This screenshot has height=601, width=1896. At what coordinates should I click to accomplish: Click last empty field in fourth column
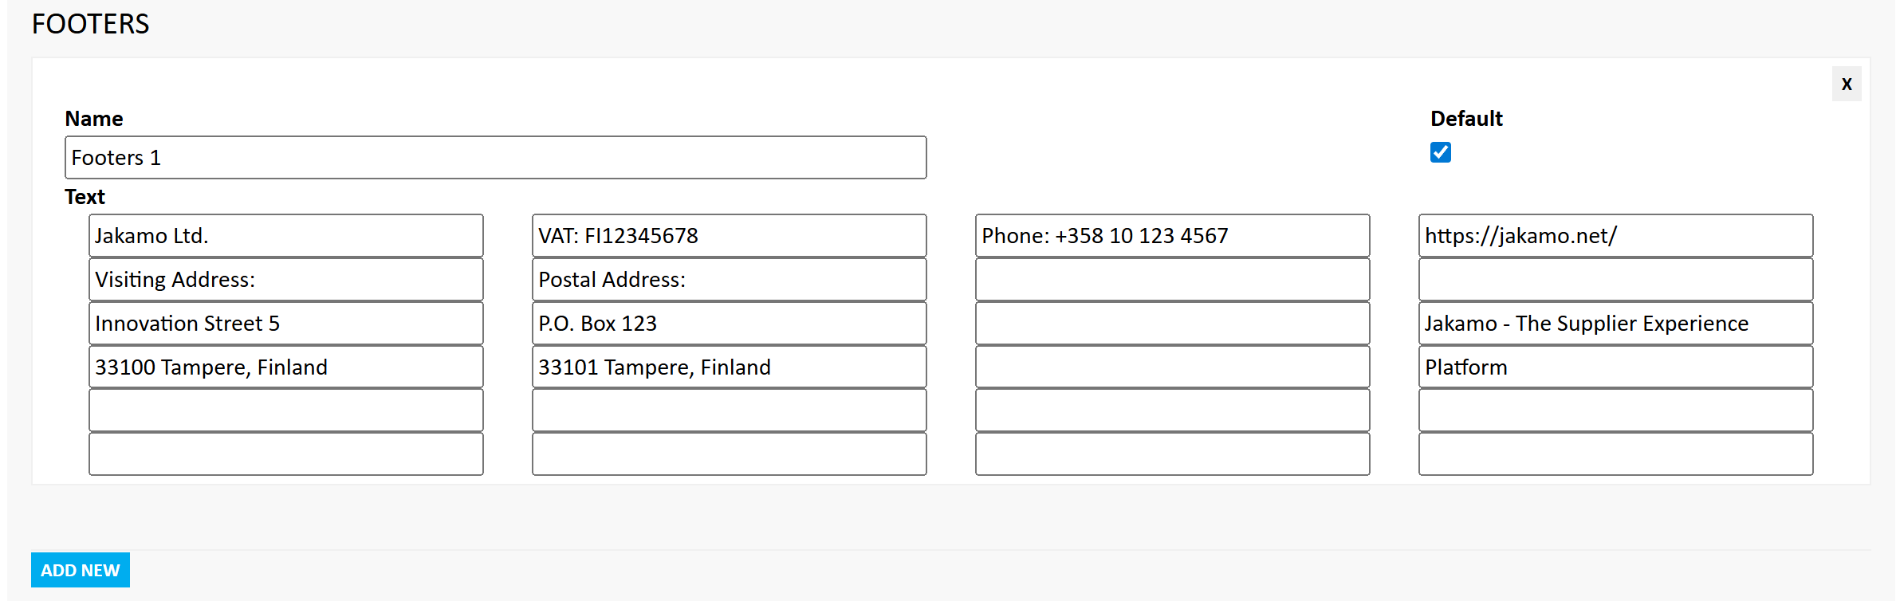point(1616,454)
